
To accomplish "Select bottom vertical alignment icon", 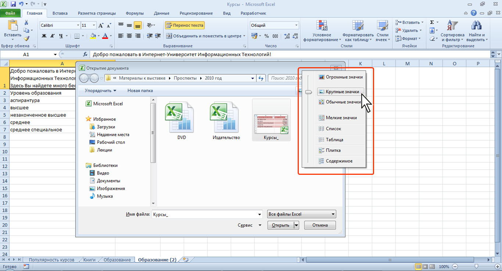I will [138, 25].
